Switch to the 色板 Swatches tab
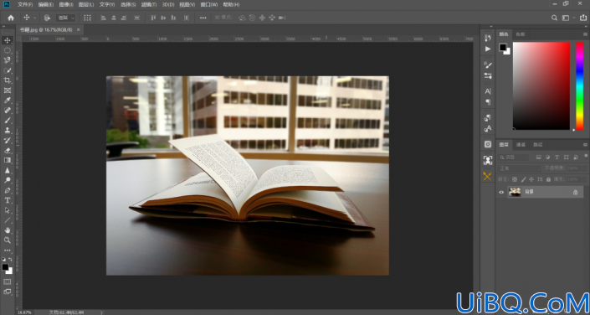Image resolution: width=590 pixels, height=315 pixels. tap(521, 34)
